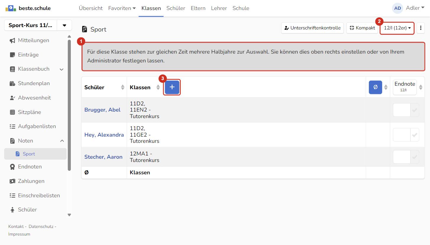Image resolution: width=430 pixels, height=245 pixels.
Task: Click the blue average Ø button
Action: click(x=375, y=87)
